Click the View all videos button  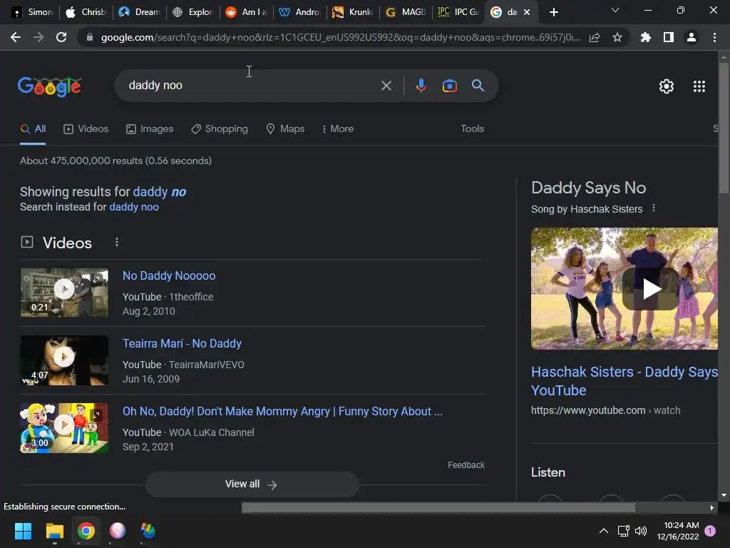click(x=252, y=484)
